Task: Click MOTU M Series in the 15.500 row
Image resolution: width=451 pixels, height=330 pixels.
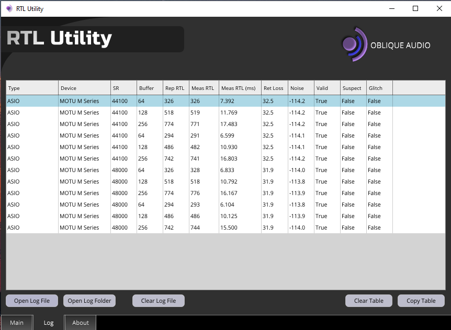Action: click(x=79, y=227)
